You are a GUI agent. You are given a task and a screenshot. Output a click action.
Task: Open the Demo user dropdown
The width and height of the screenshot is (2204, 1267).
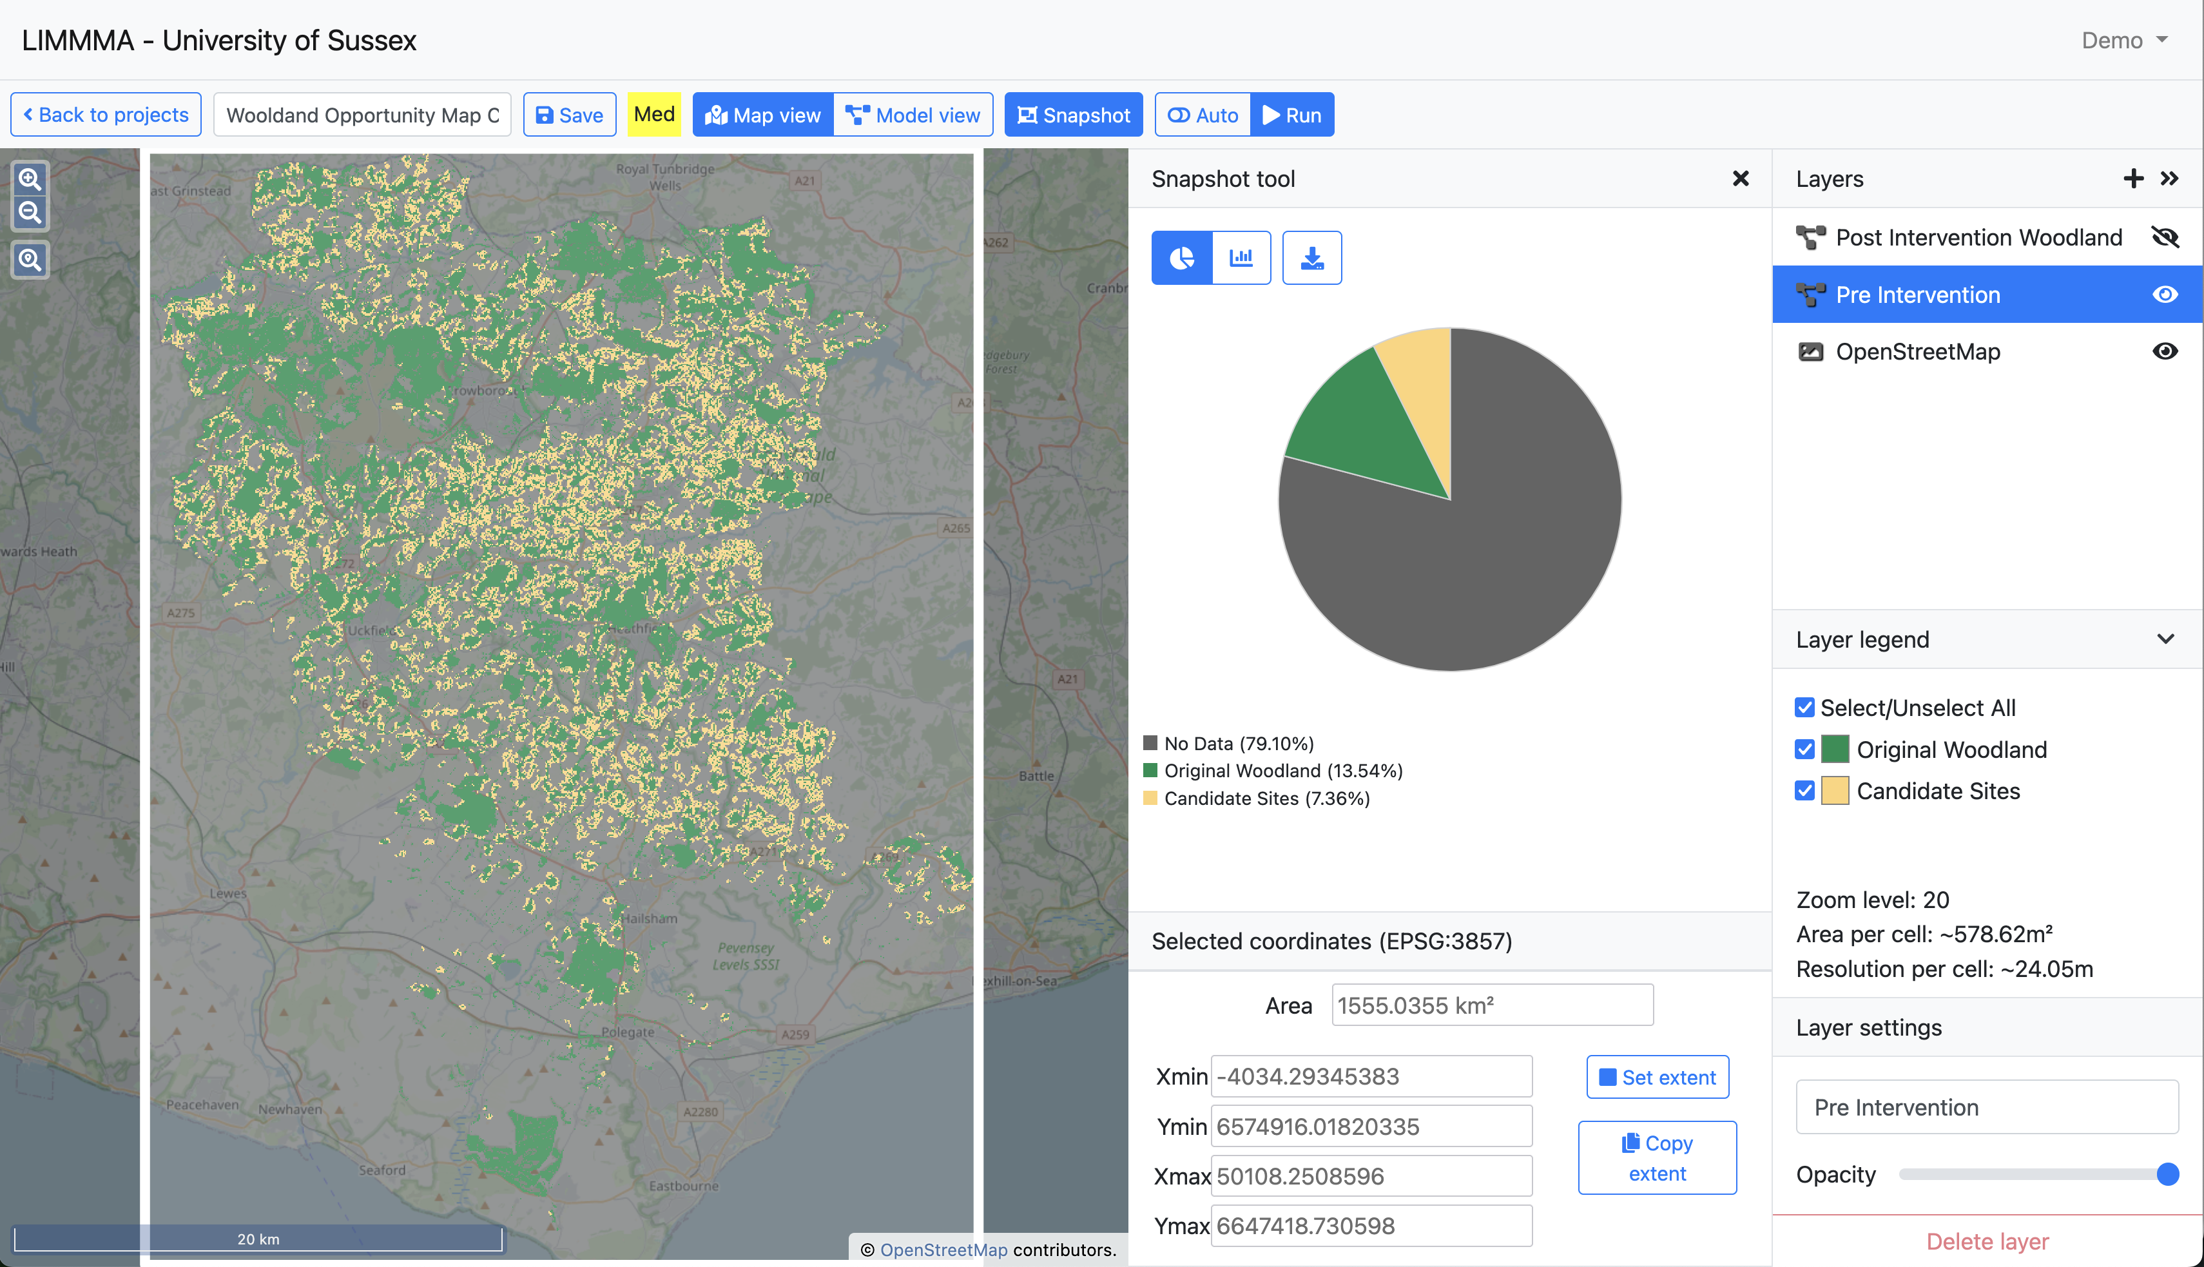click(2124, 40)
